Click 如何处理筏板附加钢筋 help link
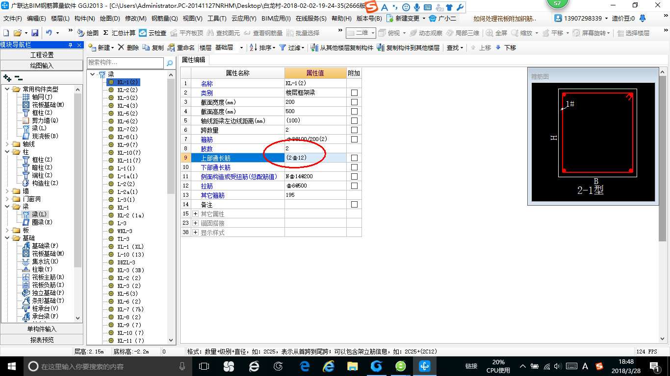The height and width of the screenshot is (376, 670). coord(505,18)
